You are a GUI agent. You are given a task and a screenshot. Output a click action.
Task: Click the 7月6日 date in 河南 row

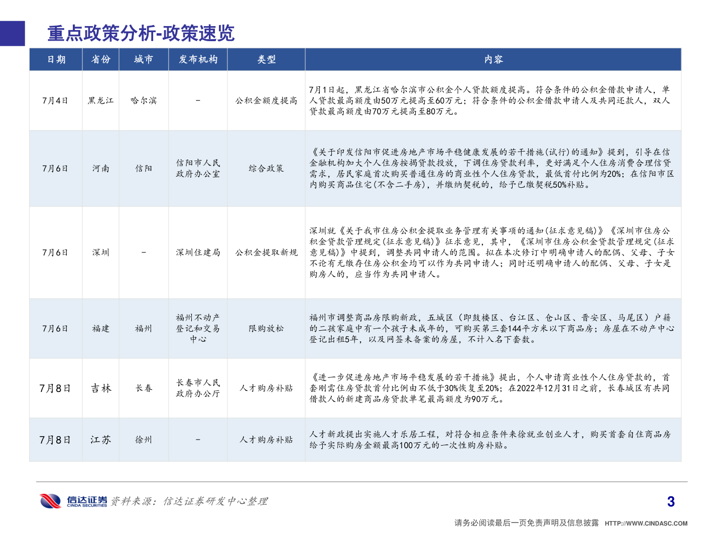tap(55, 168)
